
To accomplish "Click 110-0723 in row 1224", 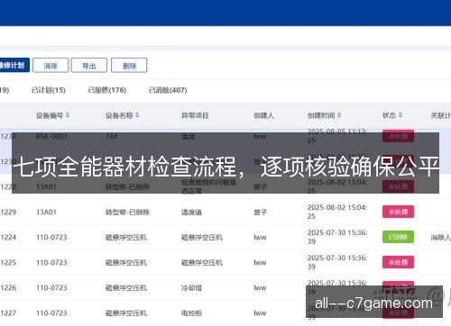I will tap(51, 238).
